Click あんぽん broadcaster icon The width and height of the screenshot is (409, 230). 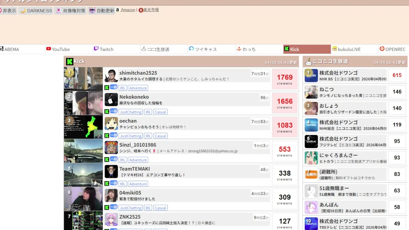311,207
